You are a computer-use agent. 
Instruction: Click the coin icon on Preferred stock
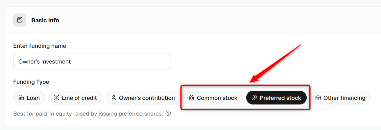coord(254,98)
